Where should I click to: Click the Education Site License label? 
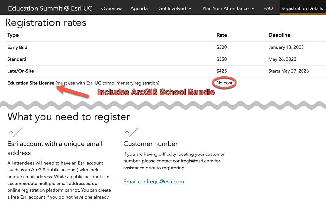click(31, 83)
